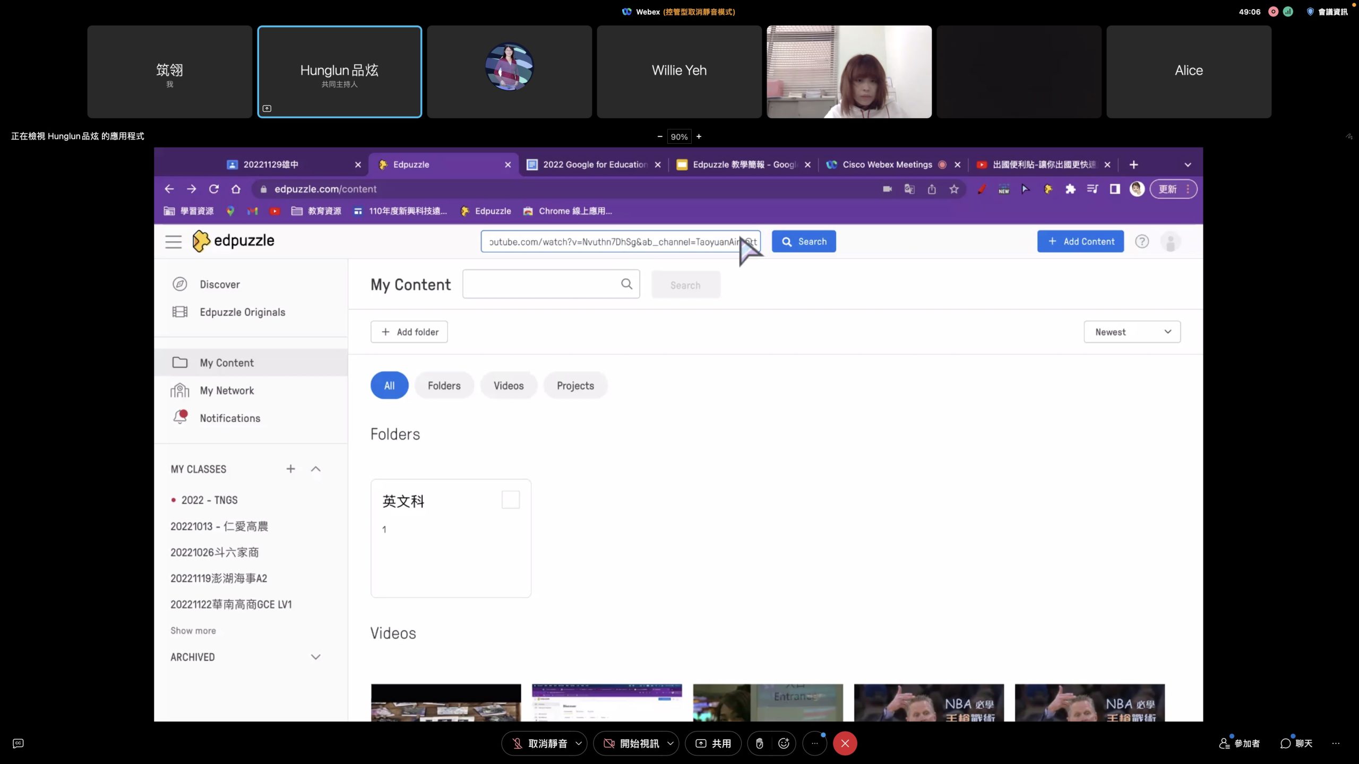Unmute microphone with 取消靜音 button
The image size is (1359, 764).
pyautogui.click(x=539, y=743)
